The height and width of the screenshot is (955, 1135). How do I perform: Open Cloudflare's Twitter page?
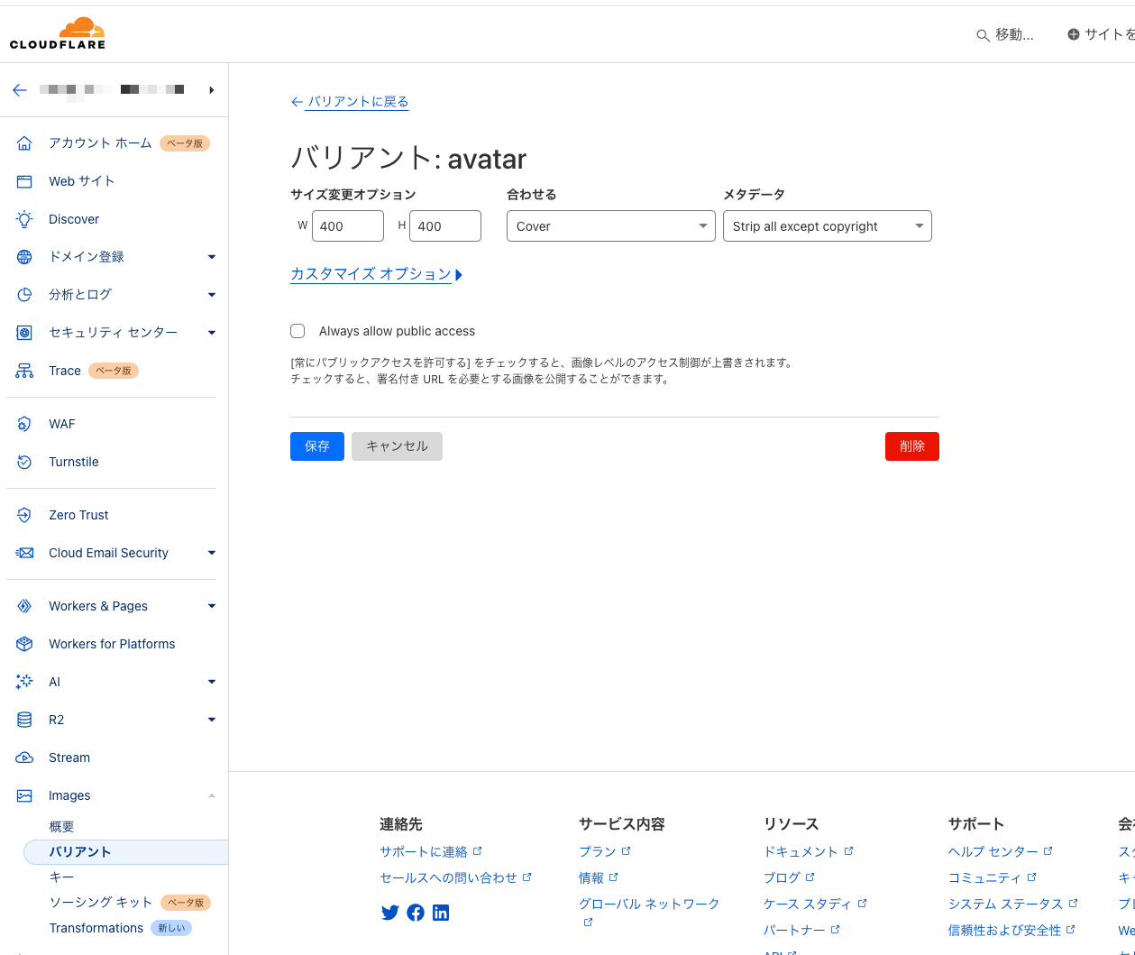tap(389, 913)
